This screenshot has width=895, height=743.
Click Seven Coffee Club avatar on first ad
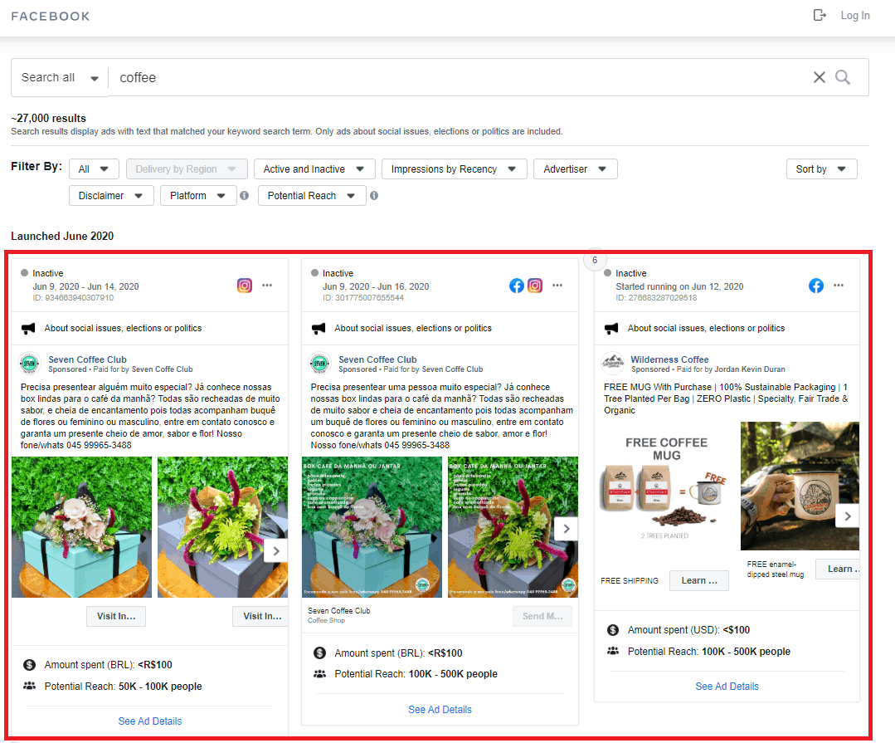[x=30, y=364]
